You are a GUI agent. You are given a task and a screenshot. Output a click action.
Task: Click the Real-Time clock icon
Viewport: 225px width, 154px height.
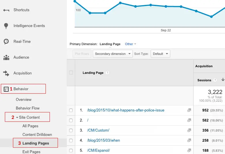click(x=6, y=42)
